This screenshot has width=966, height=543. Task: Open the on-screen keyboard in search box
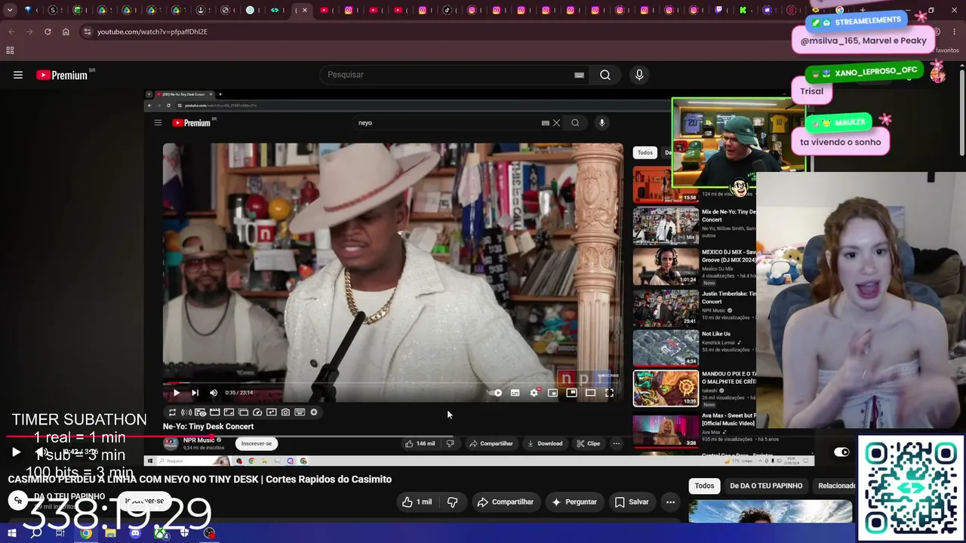[x=579, y=75]
